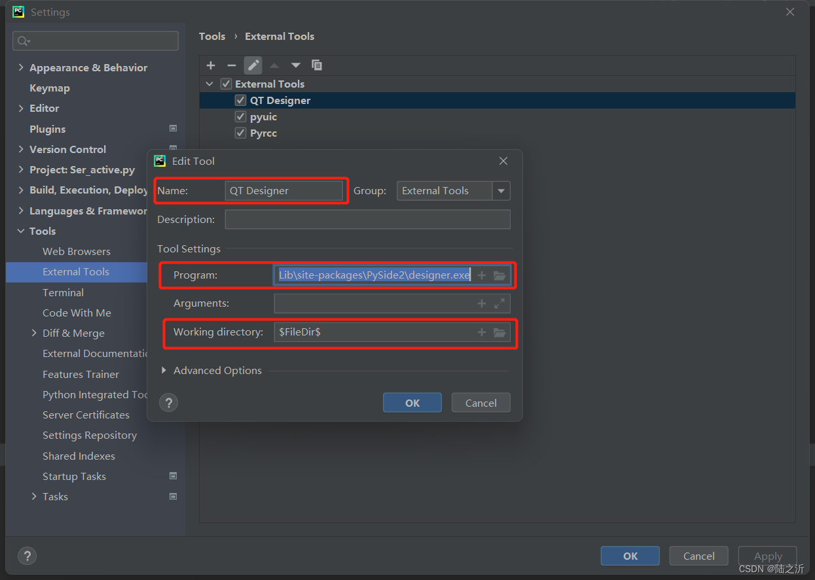Viewport: 815px width, 580px height.
Task: Click the settings search magnifier icon
Action: click(24, 41)
